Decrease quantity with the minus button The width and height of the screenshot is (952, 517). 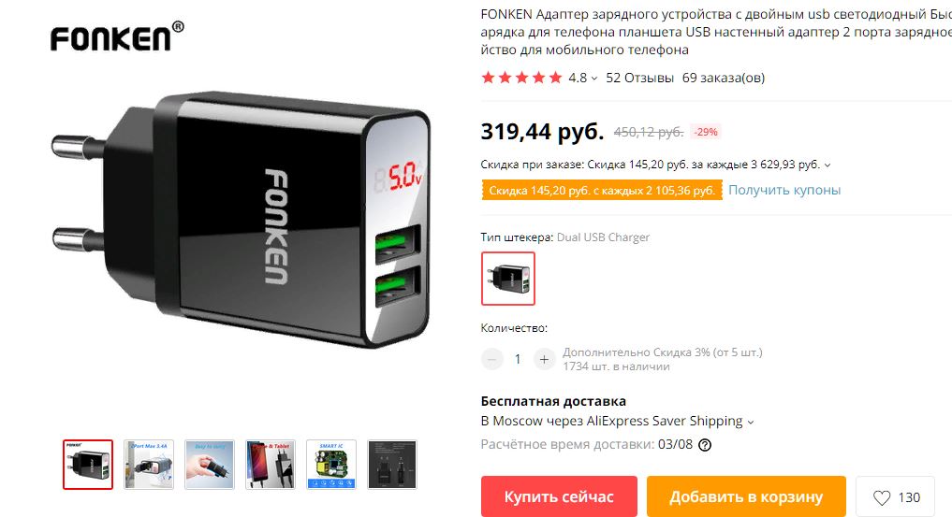point(491,359)
